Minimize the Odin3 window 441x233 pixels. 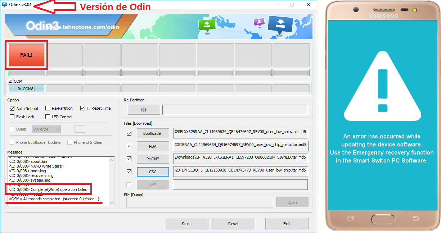pyautogui.click(x=275, y=5)
